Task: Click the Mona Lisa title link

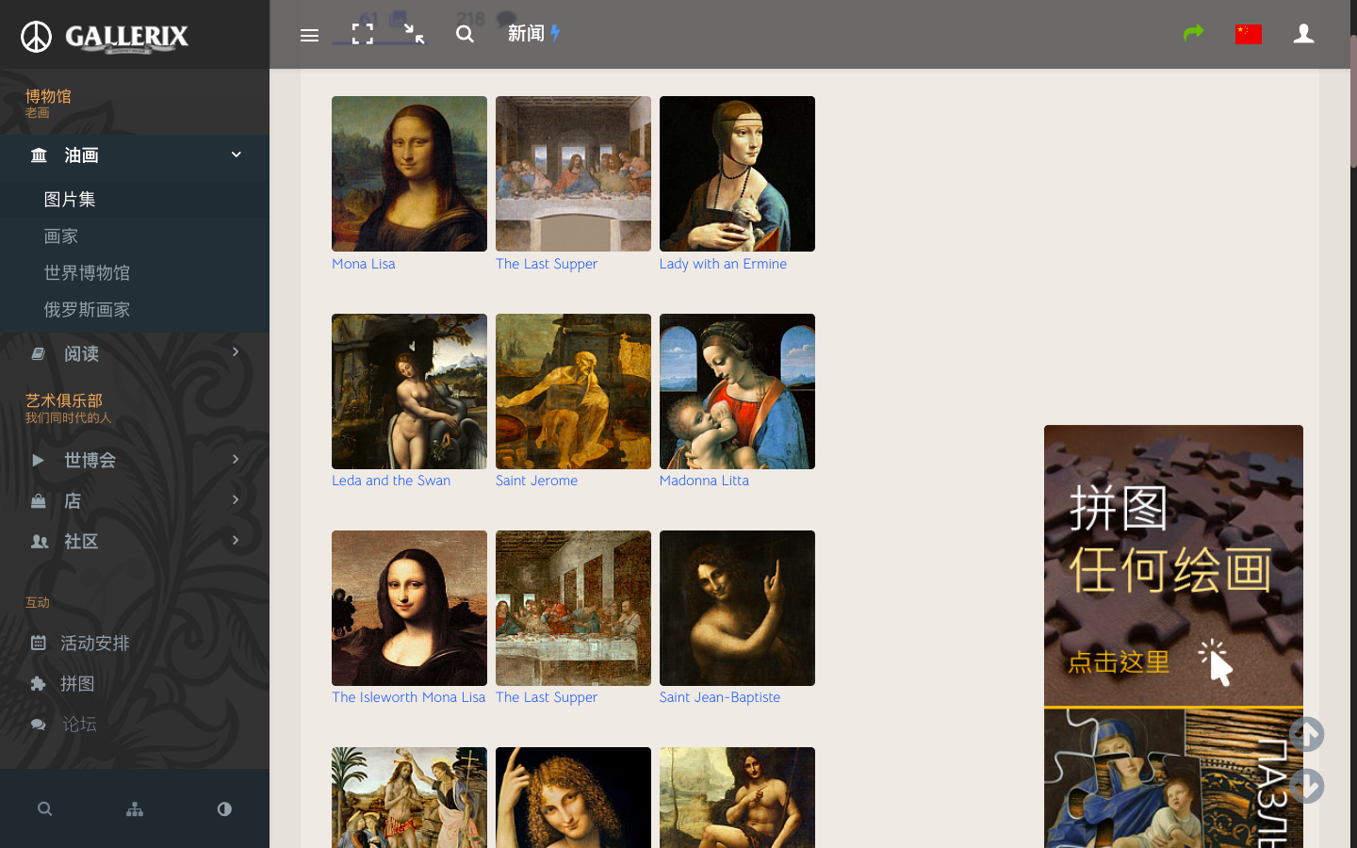Action: tap(364, 264)
